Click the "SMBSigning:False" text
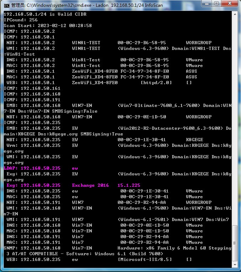Viewport: 241px width, 272px height. 75,111
